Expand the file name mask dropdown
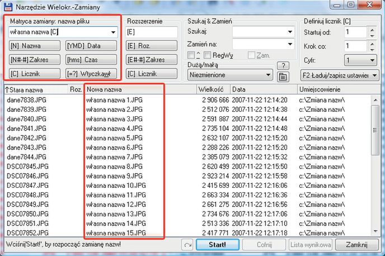 tap(113, 32)
